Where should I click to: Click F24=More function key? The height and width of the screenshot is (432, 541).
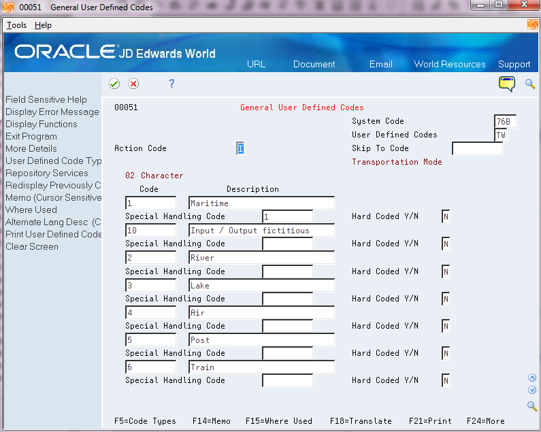pyautogui.click(x=485, y=421)
